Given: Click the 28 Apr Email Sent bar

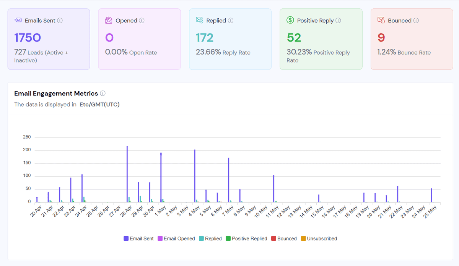Looking at the screenshot, I should click(127, 174).
